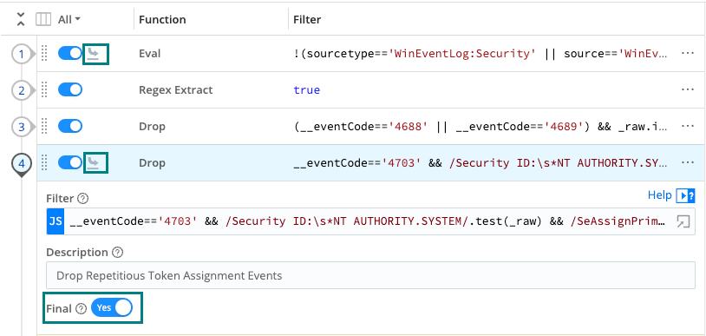Show the Final help tooltip
706x336 pixels.
[x=81, y=308]
